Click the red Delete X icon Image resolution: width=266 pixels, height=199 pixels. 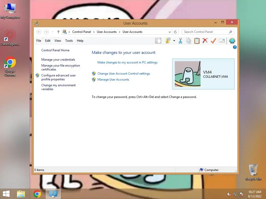[205, 41]
